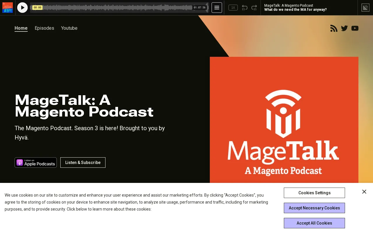Screen dimensions: 373x233
Task: Click the Simplecast logo icon in player
Action: coord(365,8)
